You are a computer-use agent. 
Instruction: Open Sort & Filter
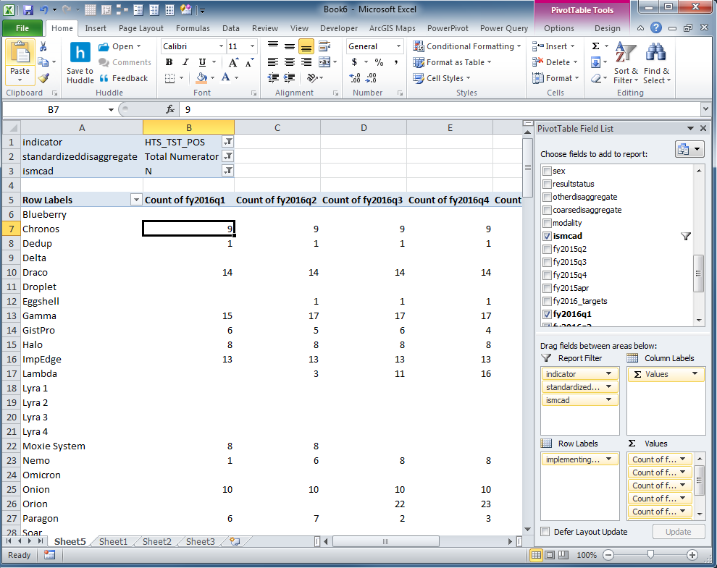coord(626,63)
